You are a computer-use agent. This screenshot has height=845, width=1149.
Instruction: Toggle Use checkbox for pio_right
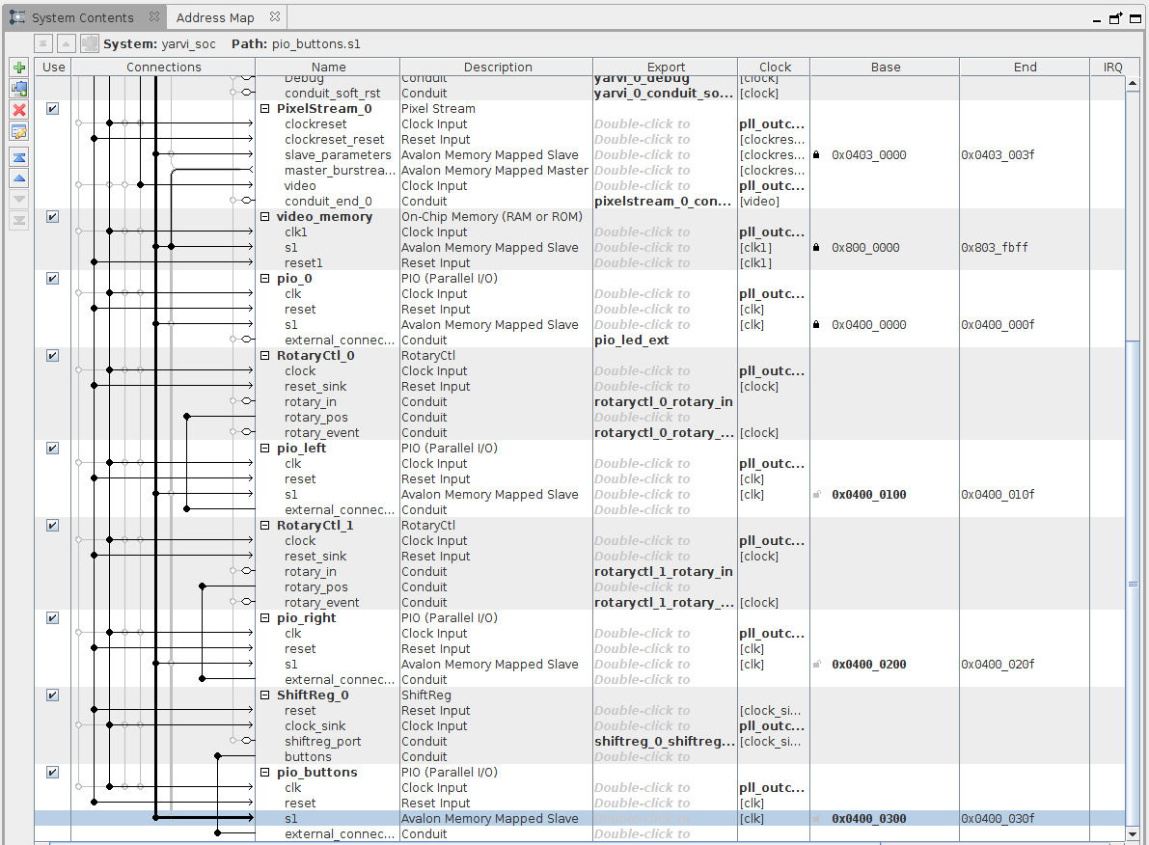click(x=53, y=617)
